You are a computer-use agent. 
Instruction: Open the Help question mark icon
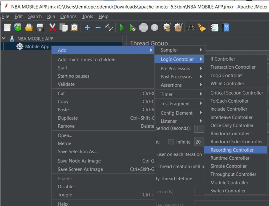[225, 28]
